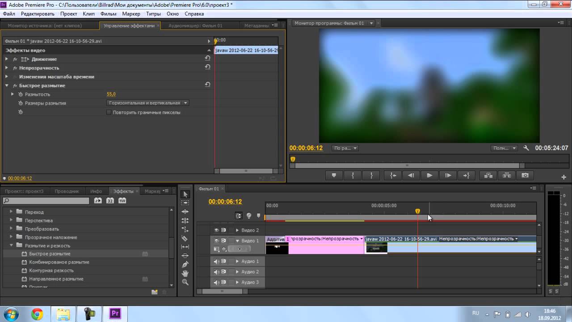Select the Track Select tool
This screenshot has height=322, width=572.
click(x=185, y=203)
